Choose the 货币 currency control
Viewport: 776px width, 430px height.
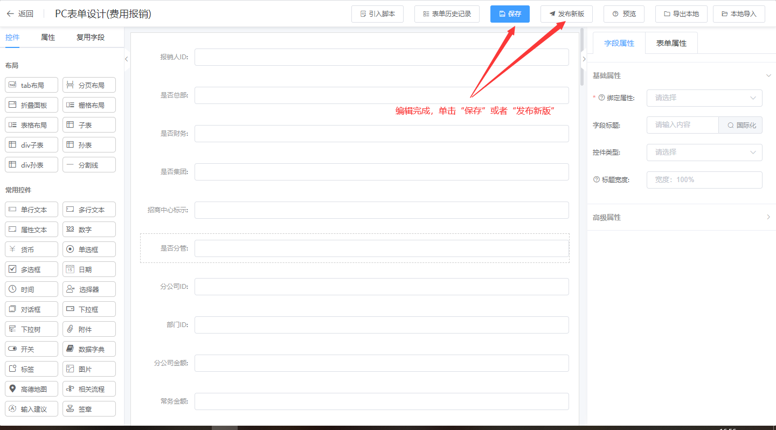(x=31, y=249)
